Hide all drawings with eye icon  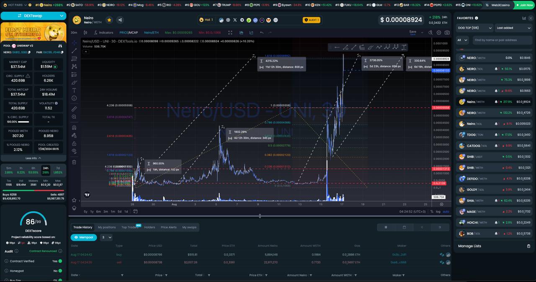pos(74,151)
